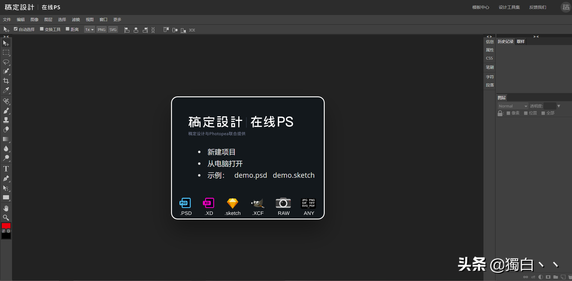The height and width of the screenshot is (281, 572).
Task: Click the link layers chain icon
Action: click(x=525, y=277)
